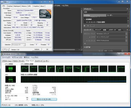This screenshot has width=131, height=108.
Task: Click the Task Manager title bar icon
Action: tap(2, 54)
